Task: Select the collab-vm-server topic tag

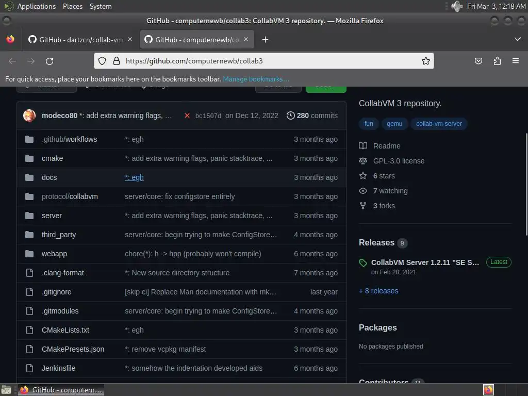Action: click(439, 124)
